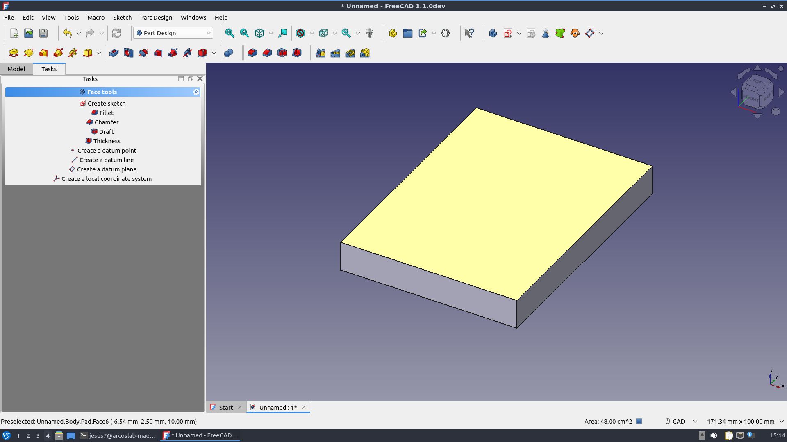Select the yellow top face of the solid
This screenshot has width=787, height=442.
[x=497, y=203]
